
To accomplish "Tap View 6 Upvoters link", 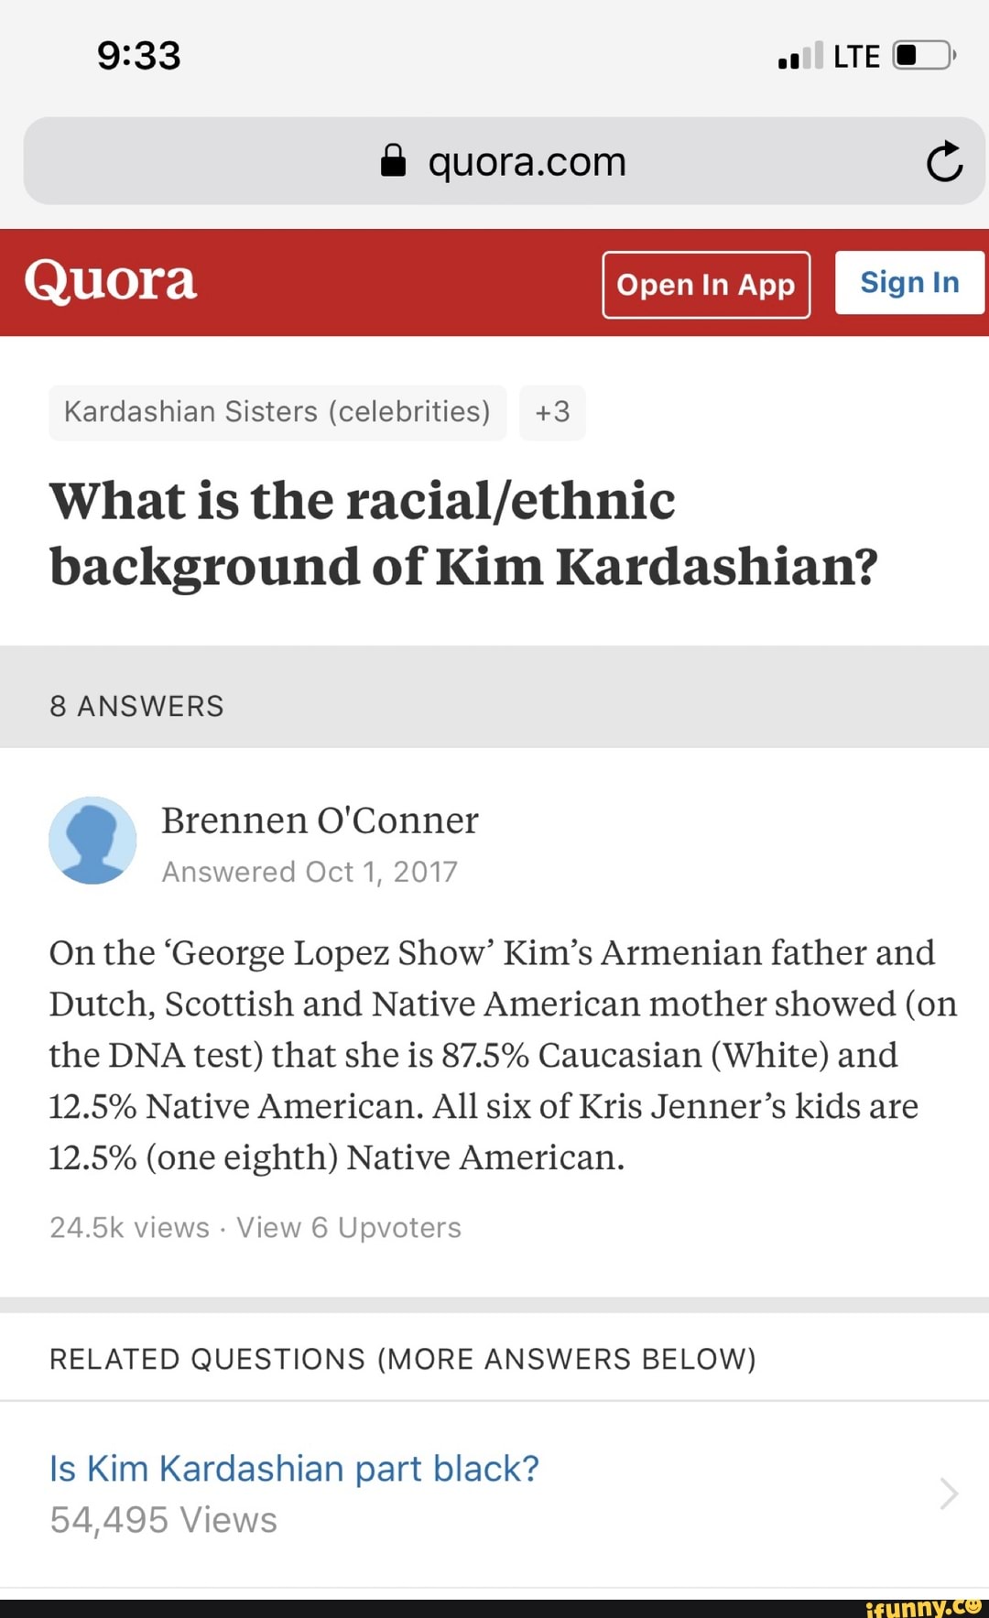I will (x=349, y=1228).
